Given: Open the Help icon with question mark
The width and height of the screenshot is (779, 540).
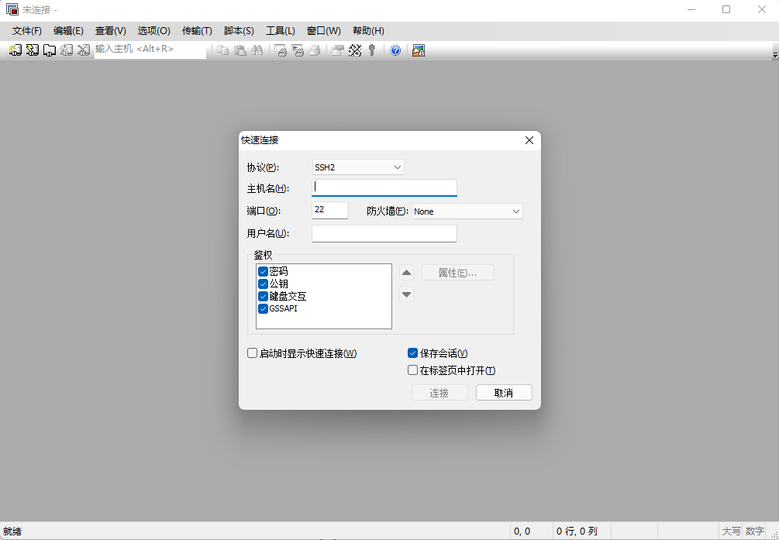Looking at the screenshot, I should pos(395,50).
